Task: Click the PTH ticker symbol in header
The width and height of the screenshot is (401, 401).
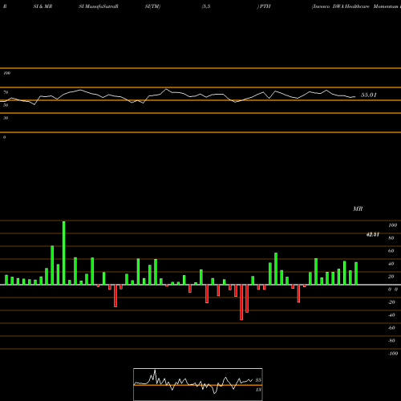Action: (265, 6)
